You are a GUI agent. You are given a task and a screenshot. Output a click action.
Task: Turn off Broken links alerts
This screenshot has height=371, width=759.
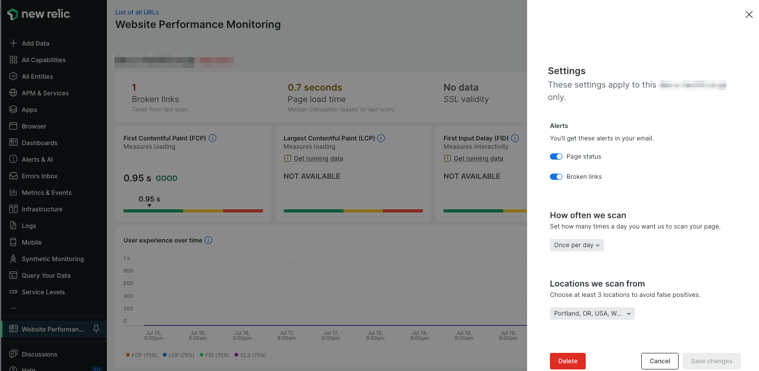coord(556,176)
